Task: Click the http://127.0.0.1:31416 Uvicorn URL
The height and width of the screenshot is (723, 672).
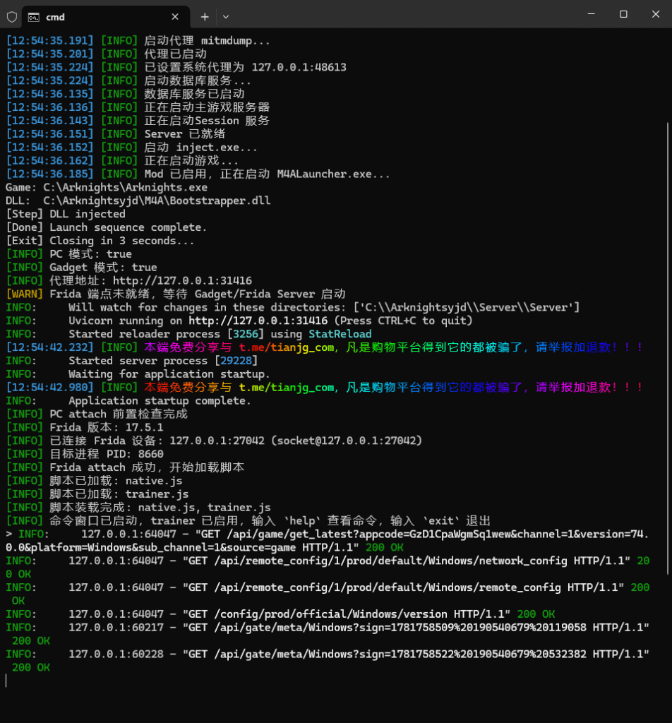Action: tap(258, 321)
